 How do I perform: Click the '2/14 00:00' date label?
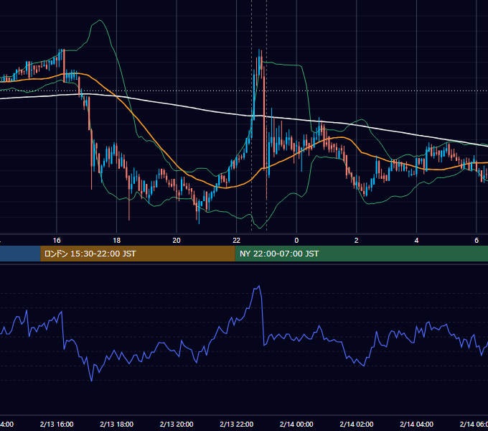(296, 424)
